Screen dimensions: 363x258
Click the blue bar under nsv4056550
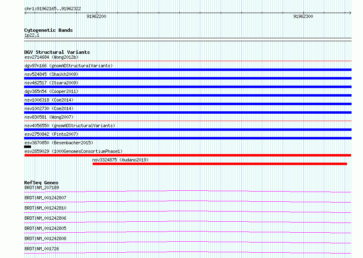coord(188,130)
